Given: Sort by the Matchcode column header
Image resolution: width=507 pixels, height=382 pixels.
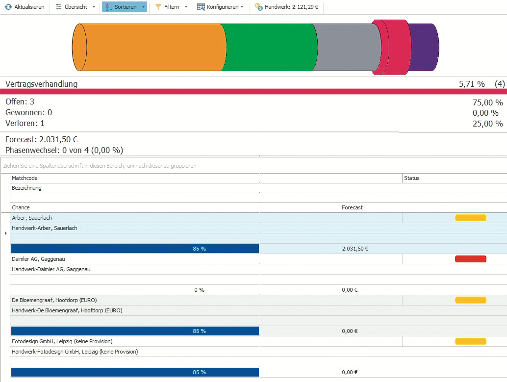Looking at the screenshot, I should 25,178.
